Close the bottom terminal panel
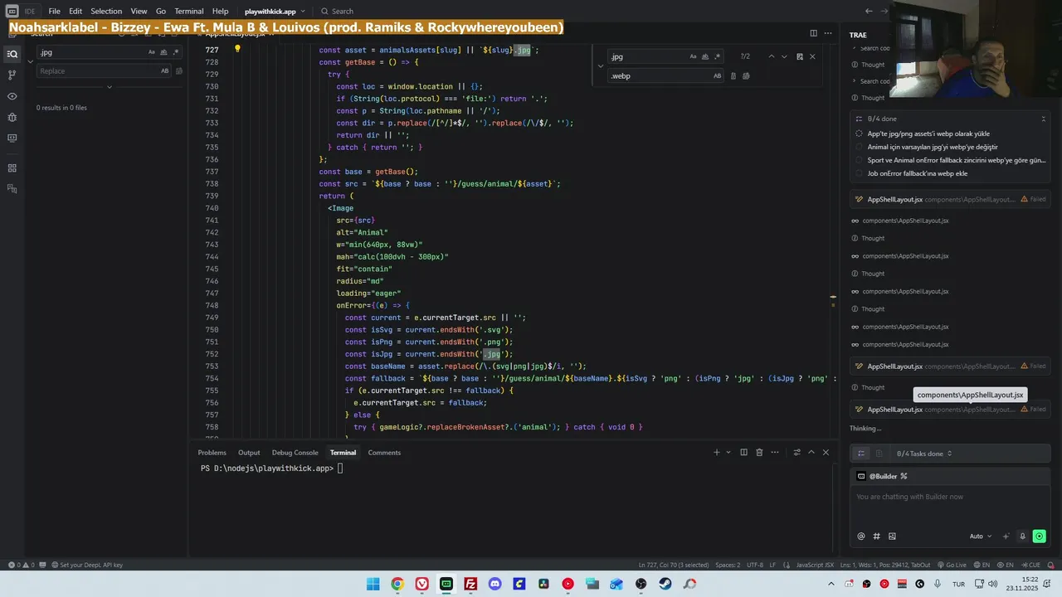The image size is (1062, 597). 826,452
